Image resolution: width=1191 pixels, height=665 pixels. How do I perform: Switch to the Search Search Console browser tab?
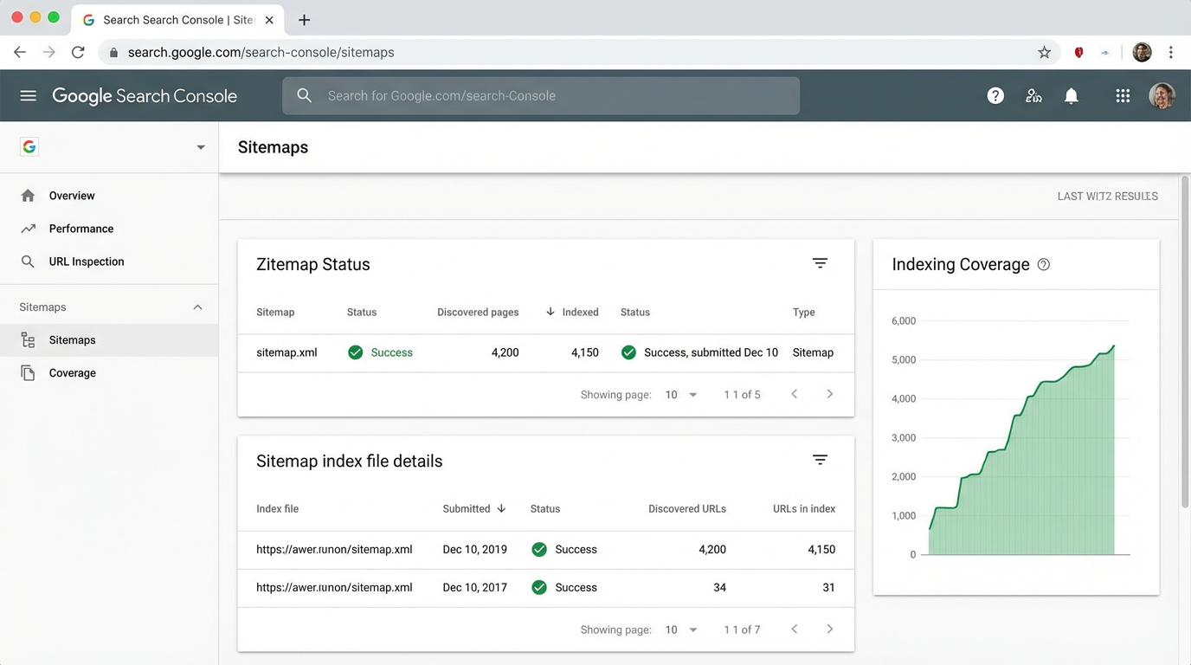[173, 19]
